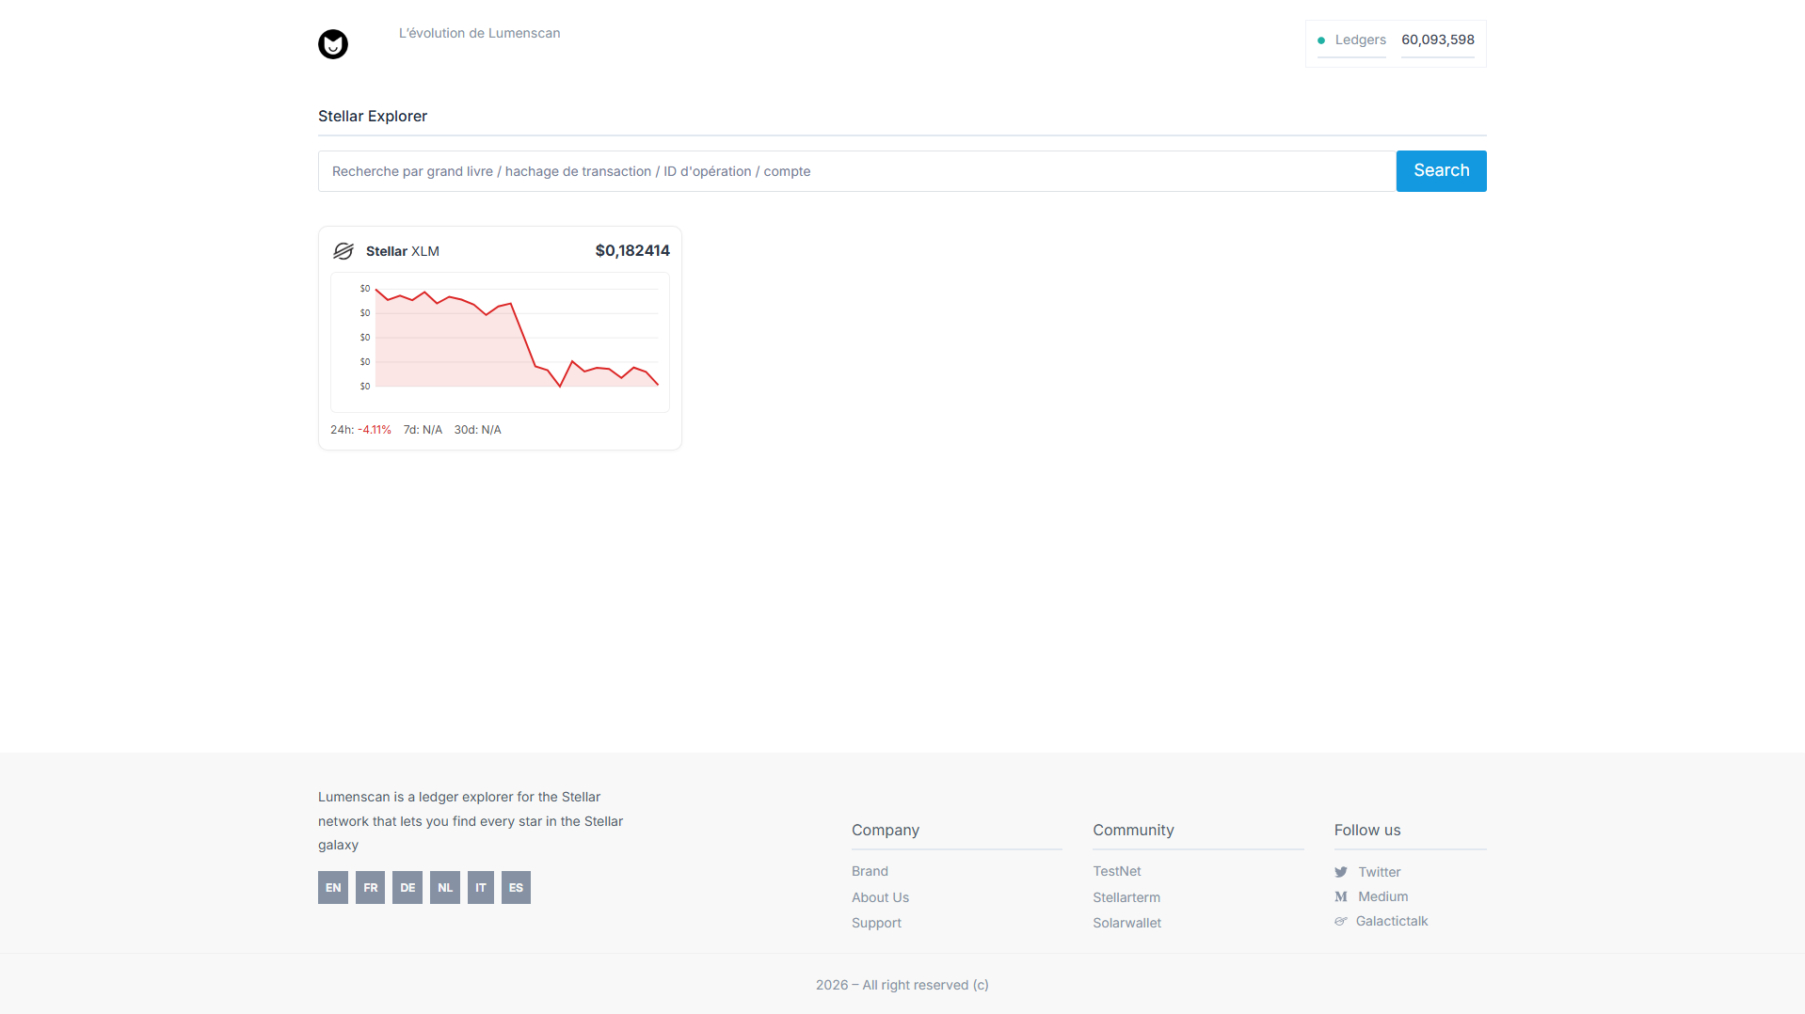Click the 30d: N/A stat
Image resolution: width=1805 pixels, height=1014 pixels.
point(478,430)
